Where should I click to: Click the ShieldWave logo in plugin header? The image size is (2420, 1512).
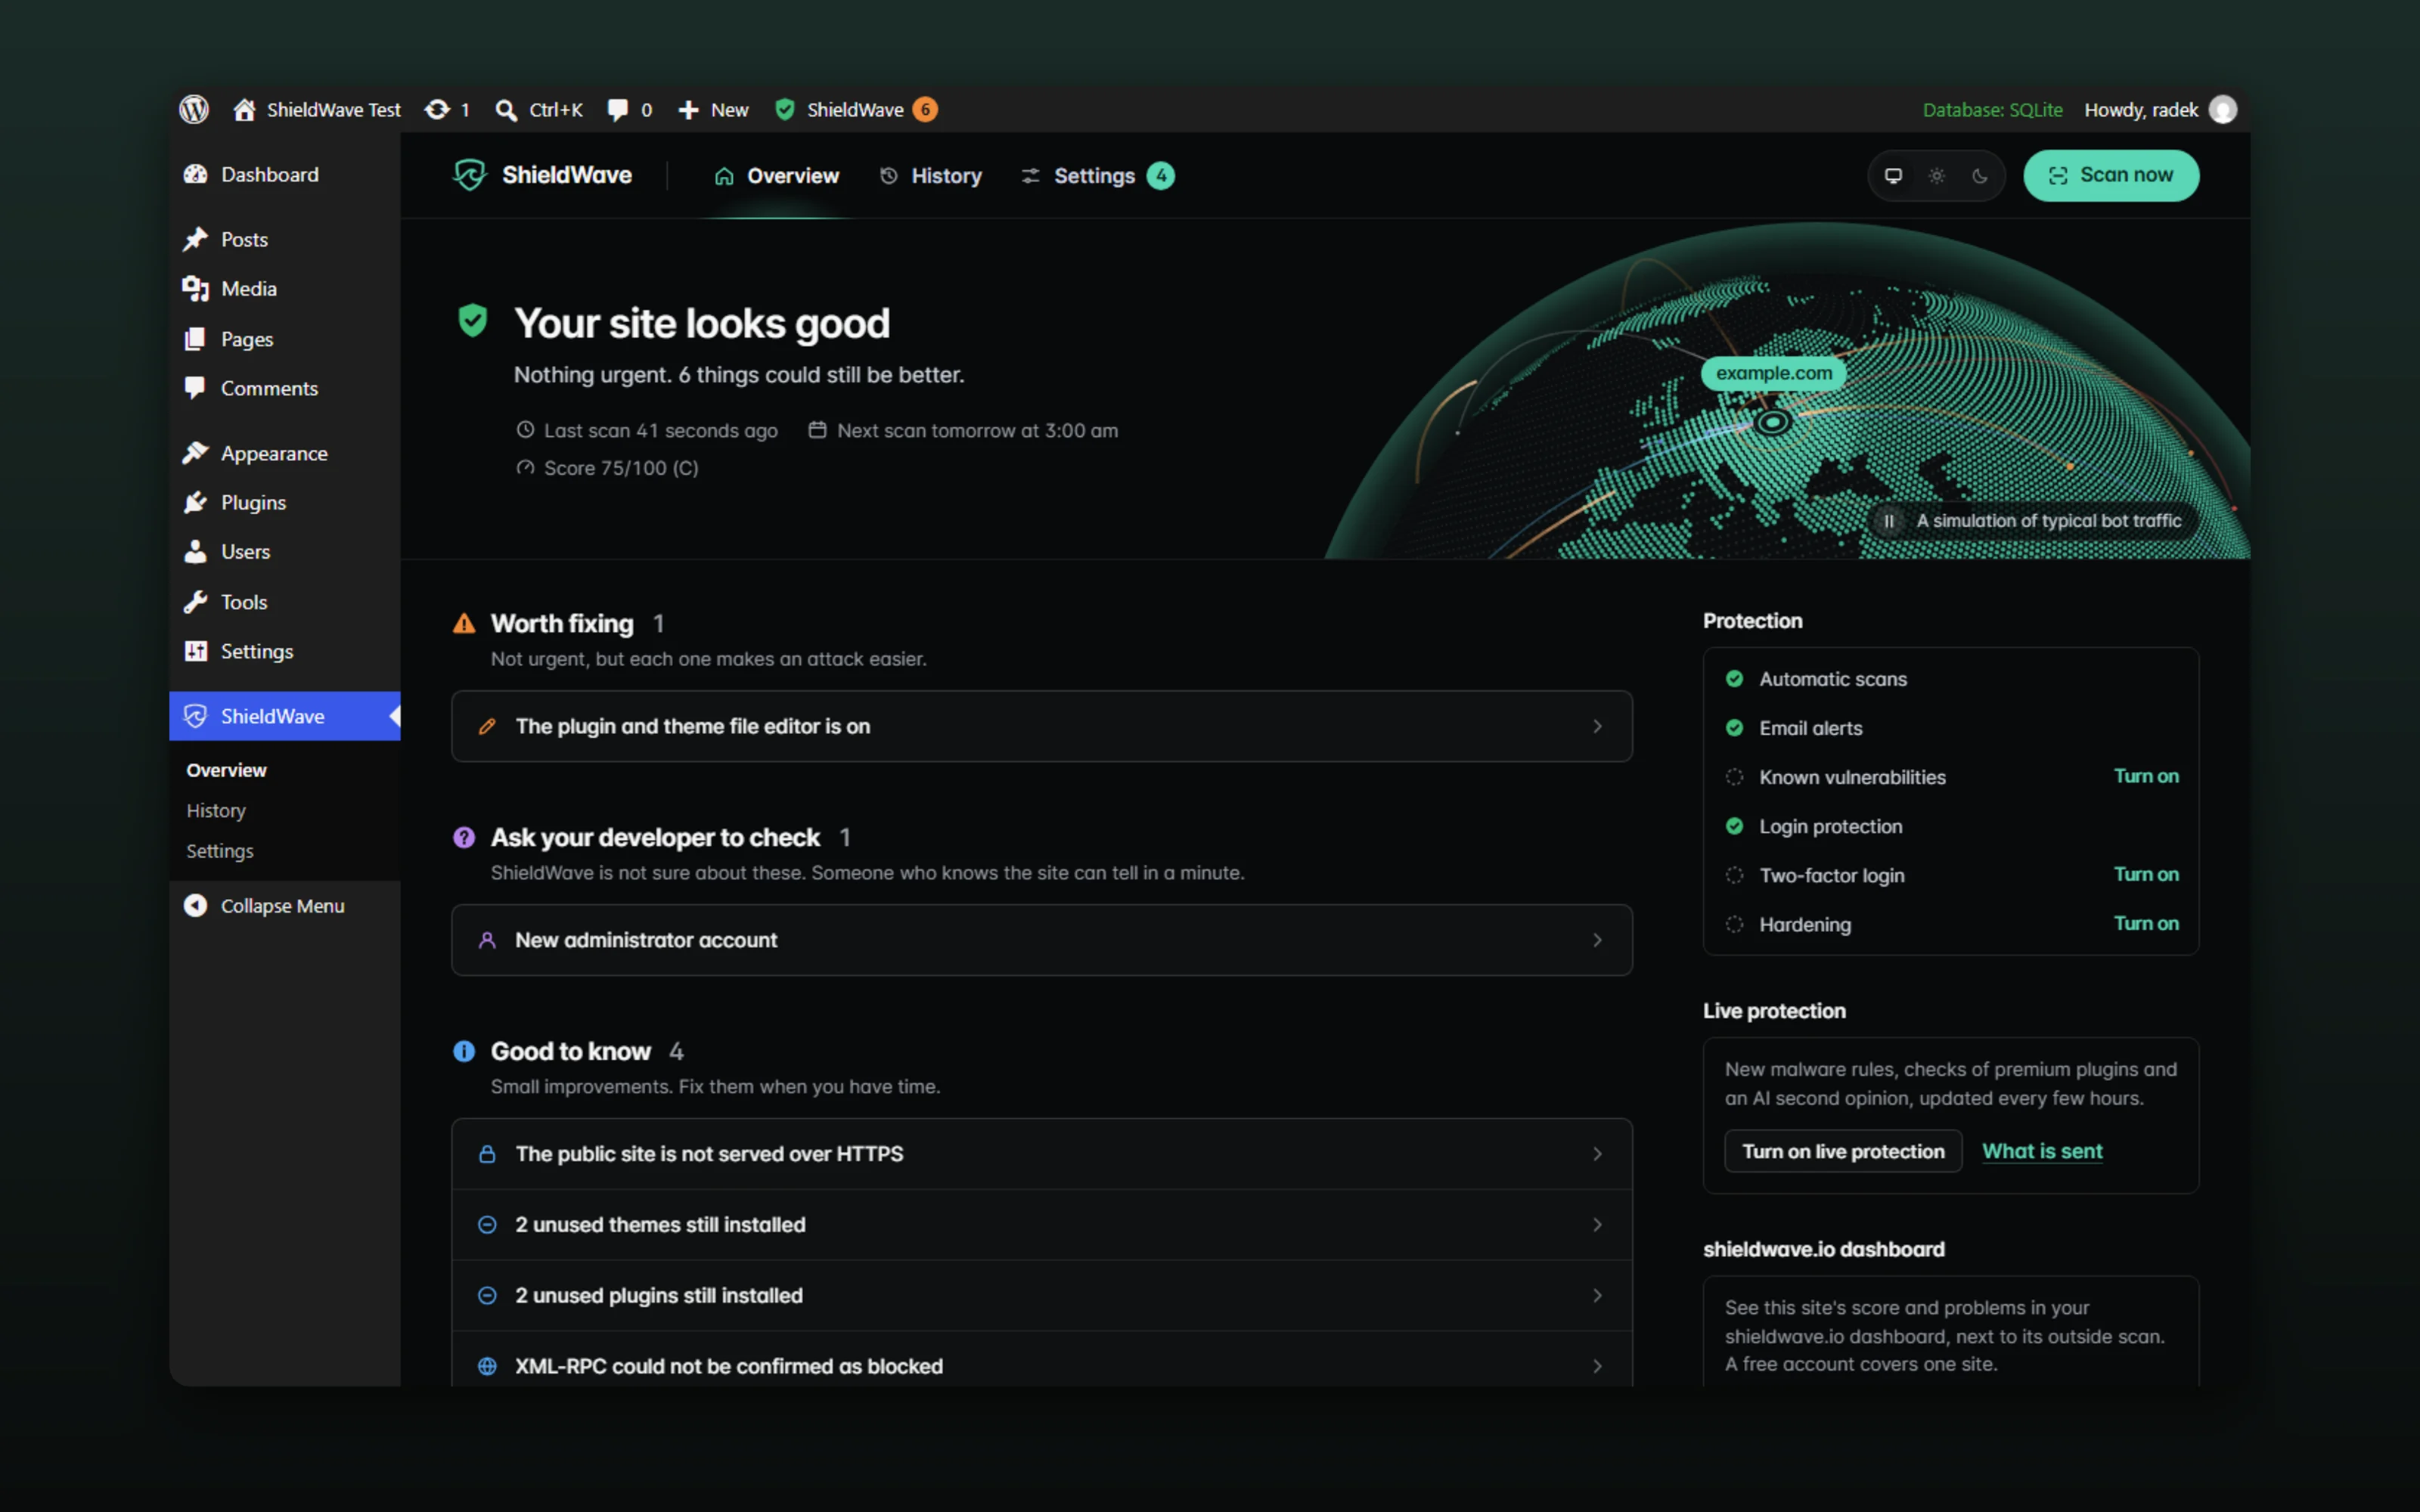click(542, 175)
